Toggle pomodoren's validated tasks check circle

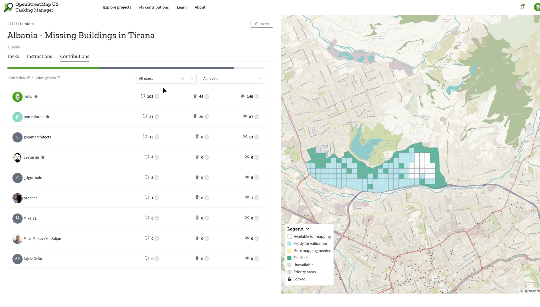pyautogui.click(x=207, y=117)
